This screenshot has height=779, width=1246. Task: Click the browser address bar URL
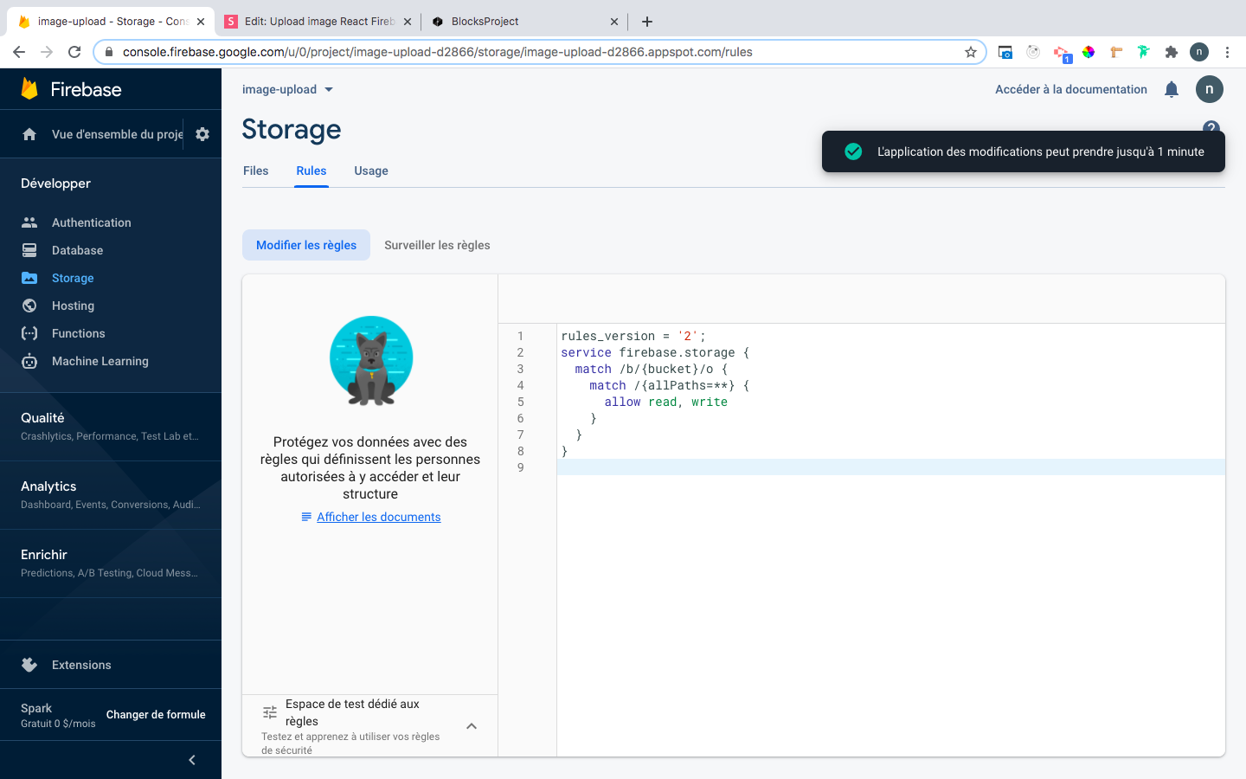tap(437, 52)
